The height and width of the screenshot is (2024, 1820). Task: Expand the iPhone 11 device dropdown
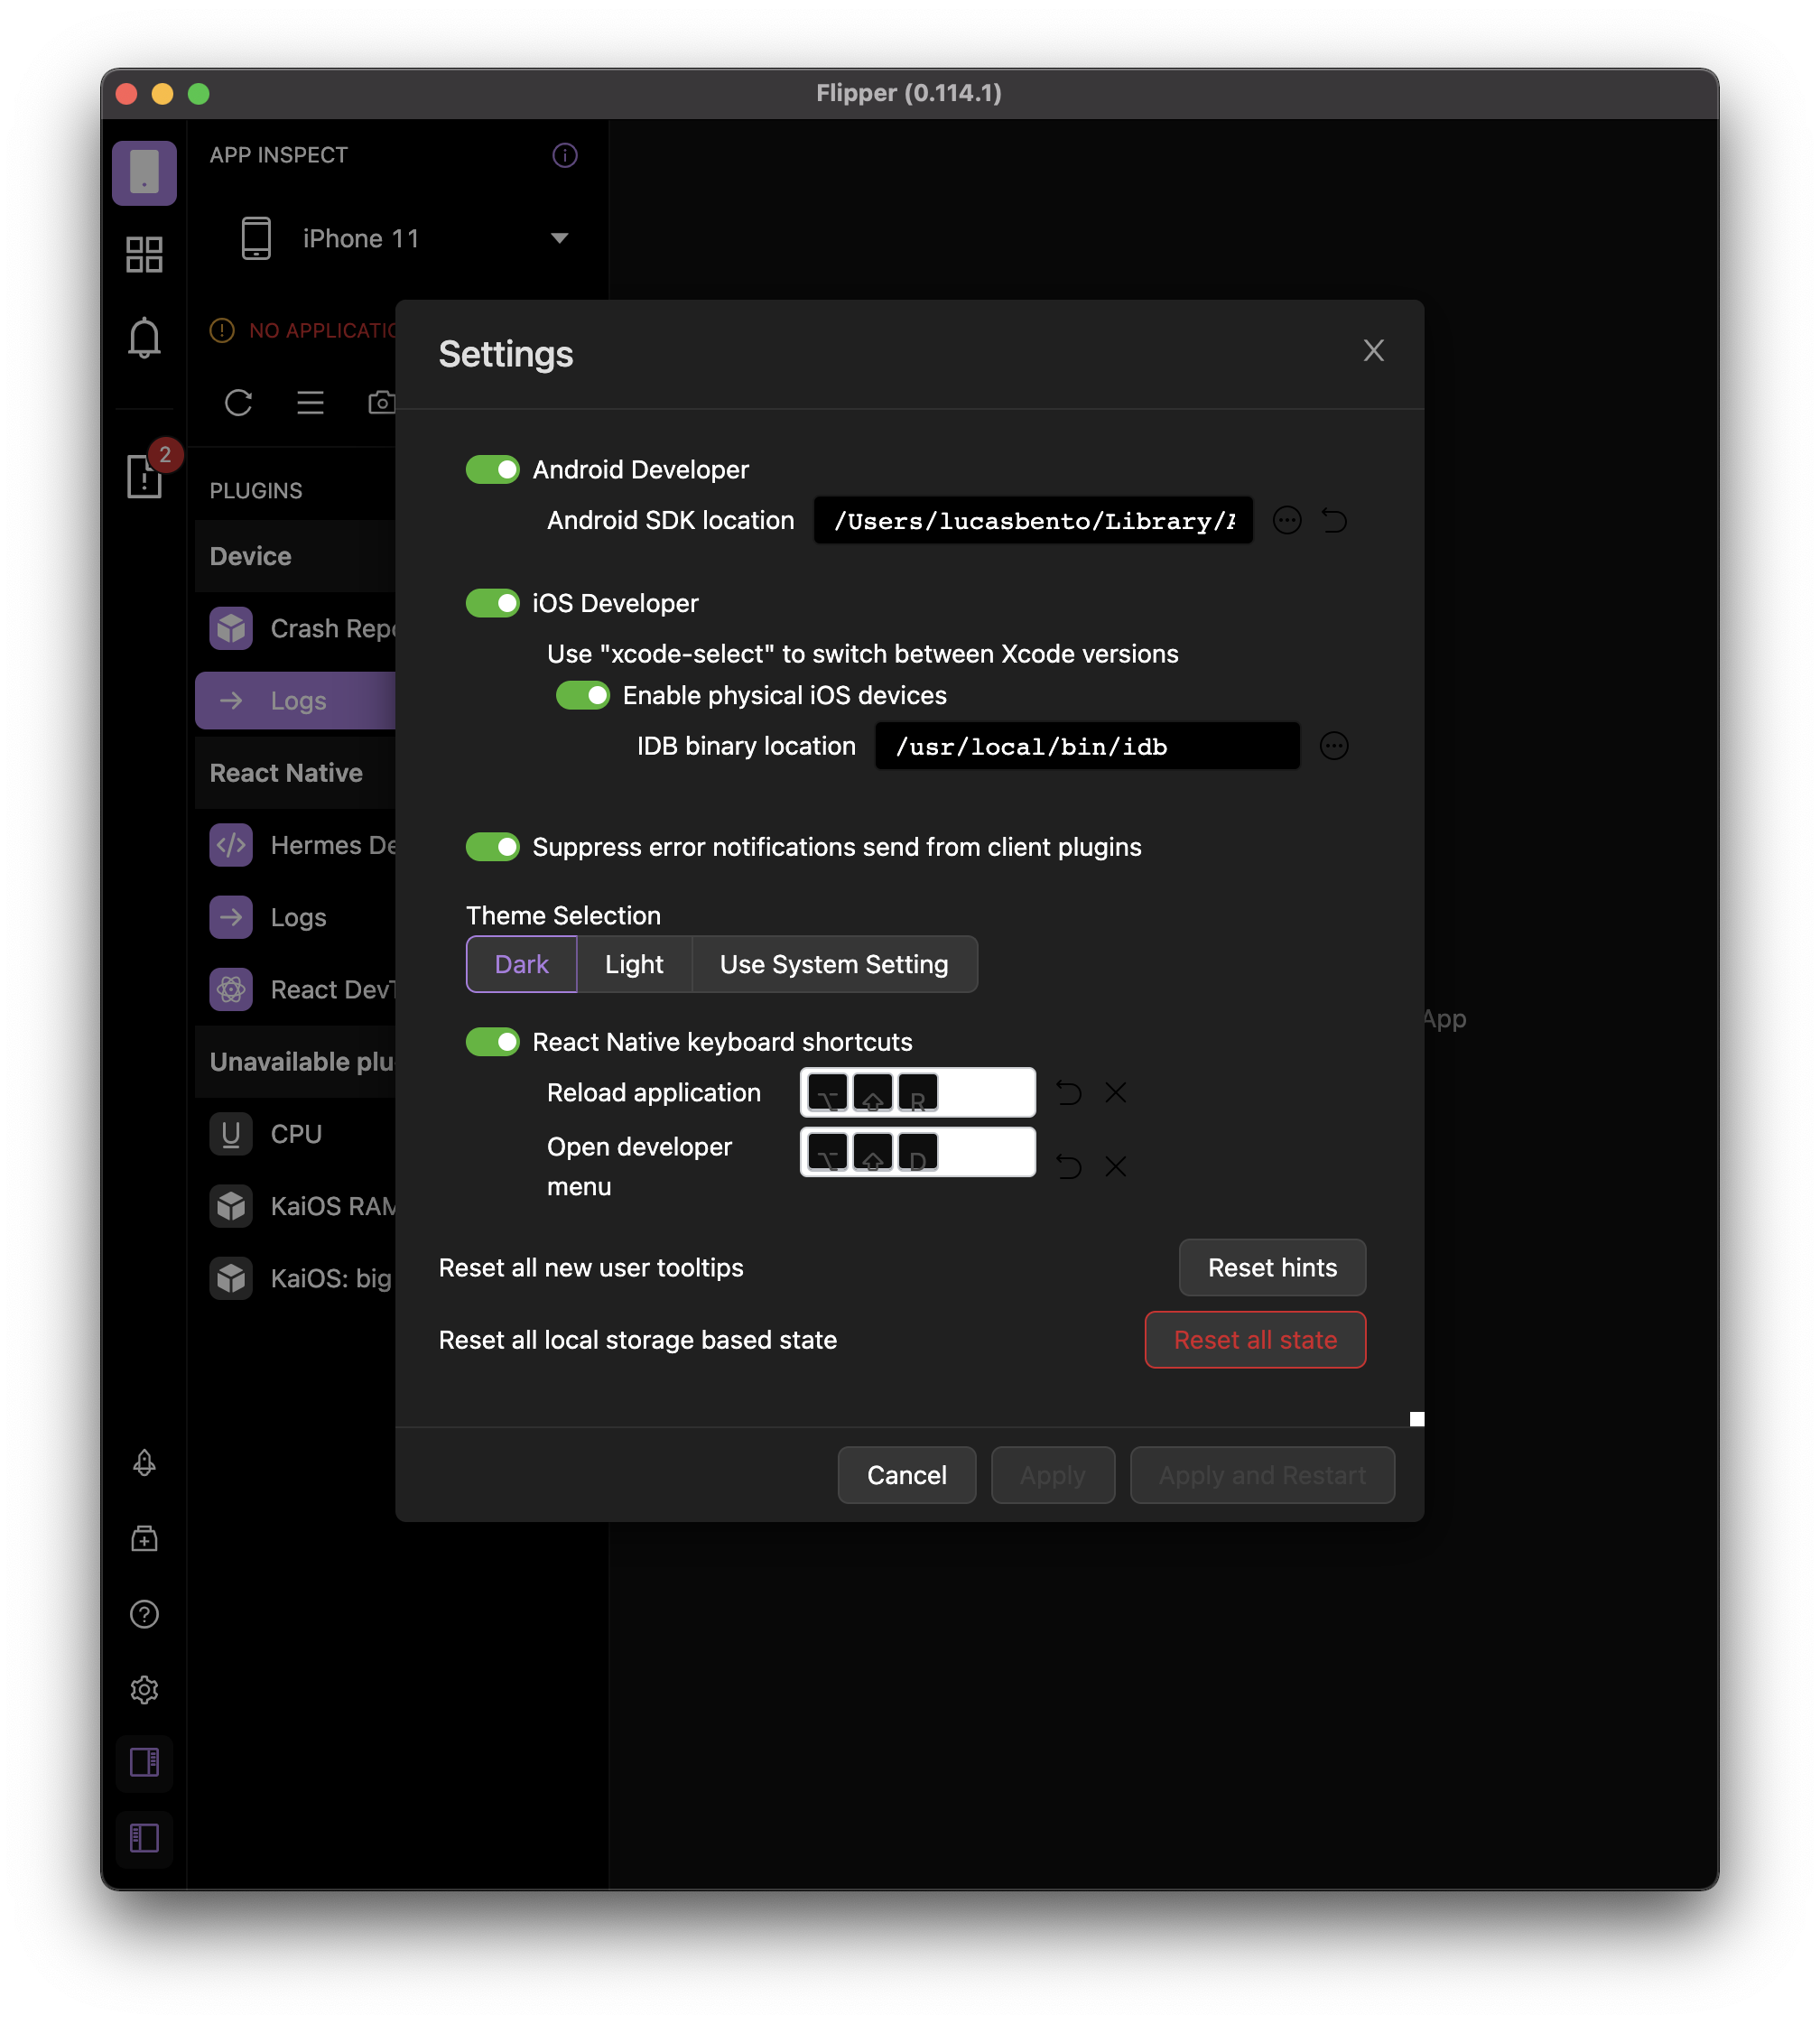(x=559, y=238)
